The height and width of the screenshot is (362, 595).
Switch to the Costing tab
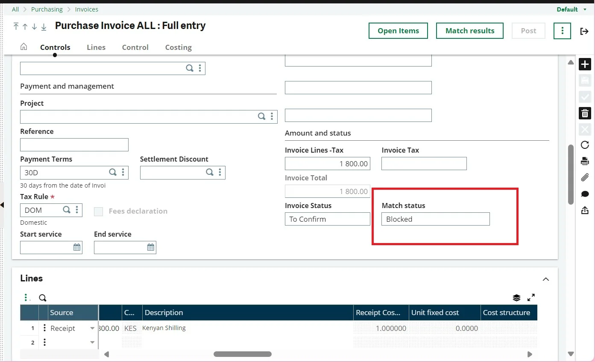tap(178, 47)
